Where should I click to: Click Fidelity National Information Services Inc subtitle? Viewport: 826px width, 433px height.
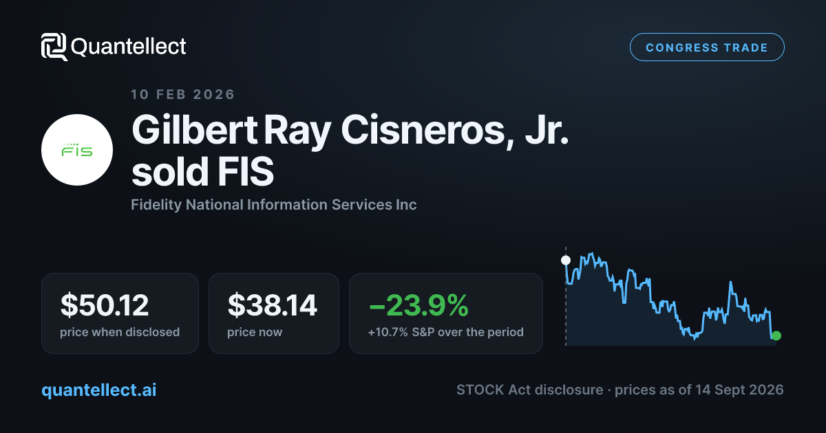[274, 204]
